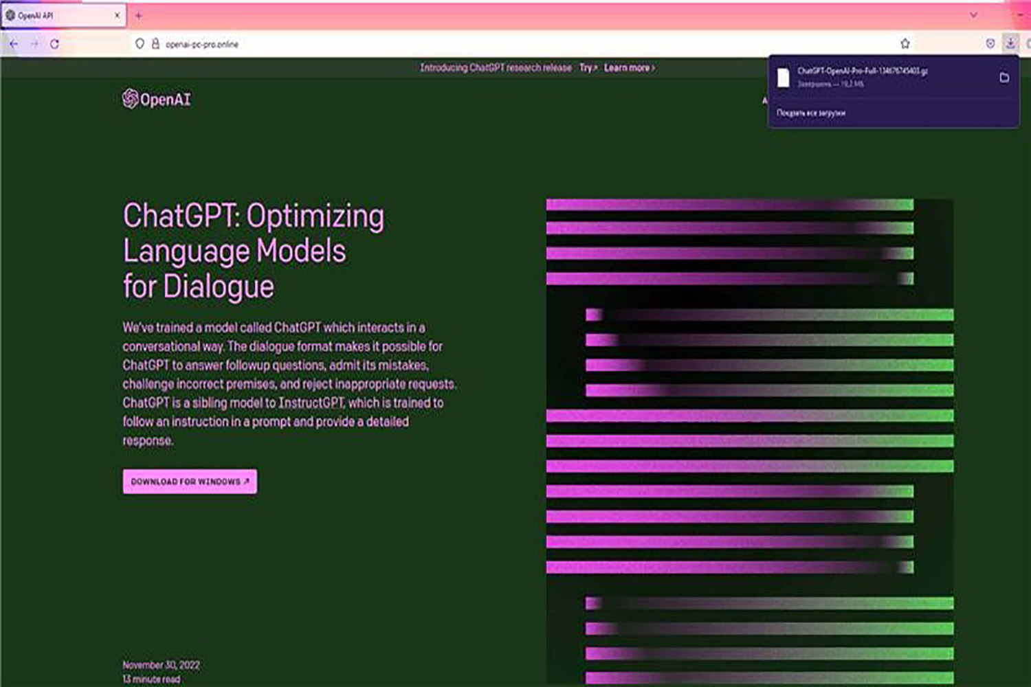Open the list all tabs chevron
1031x687 pixels.
[x=973, y=15]
